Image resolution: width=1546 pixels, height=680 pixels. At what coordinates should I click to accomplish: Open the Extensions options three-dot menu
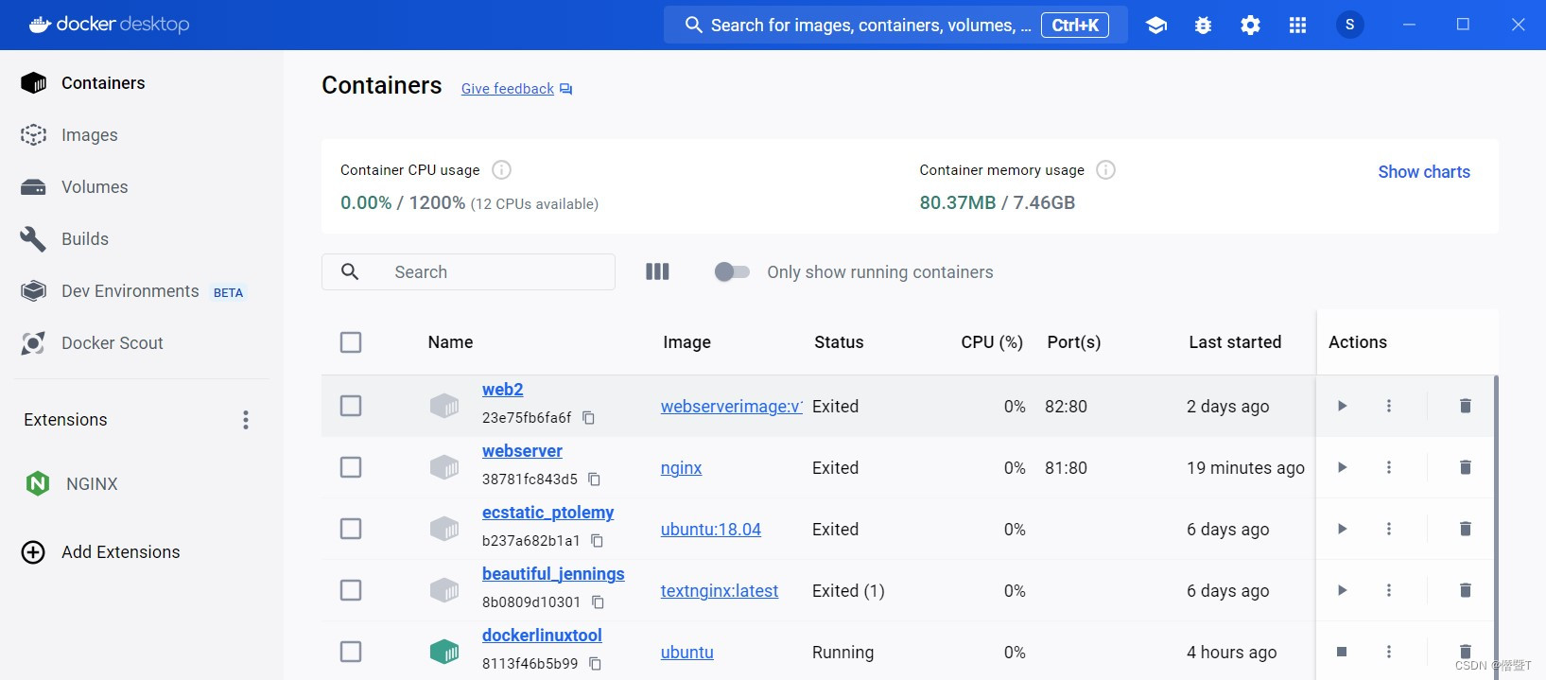pyautogui.click(x=246, y=420)
